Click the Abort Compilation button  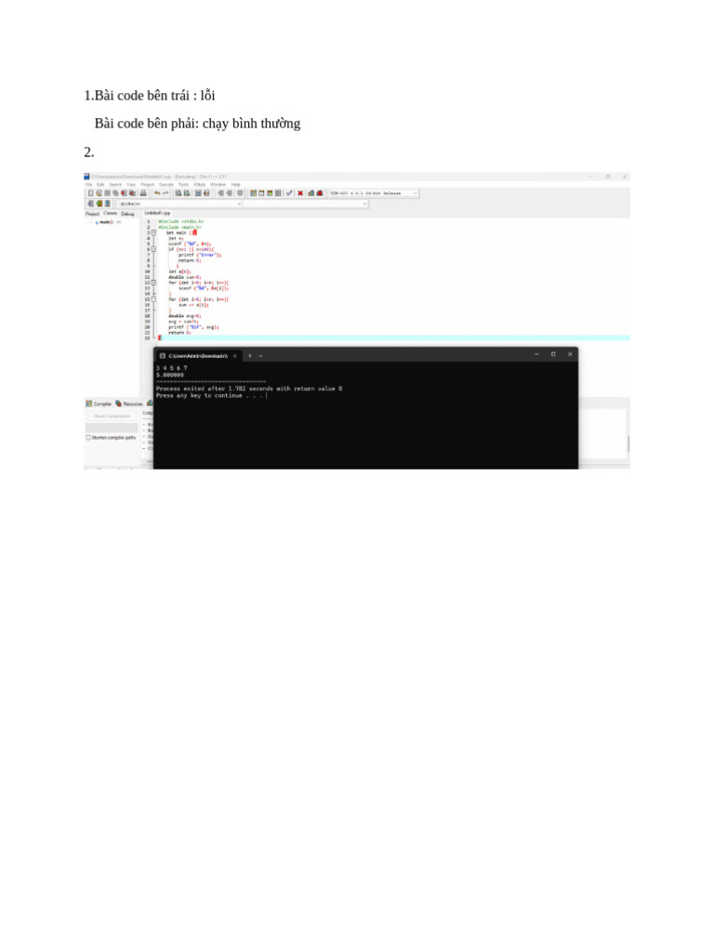[x=112, y=416]
